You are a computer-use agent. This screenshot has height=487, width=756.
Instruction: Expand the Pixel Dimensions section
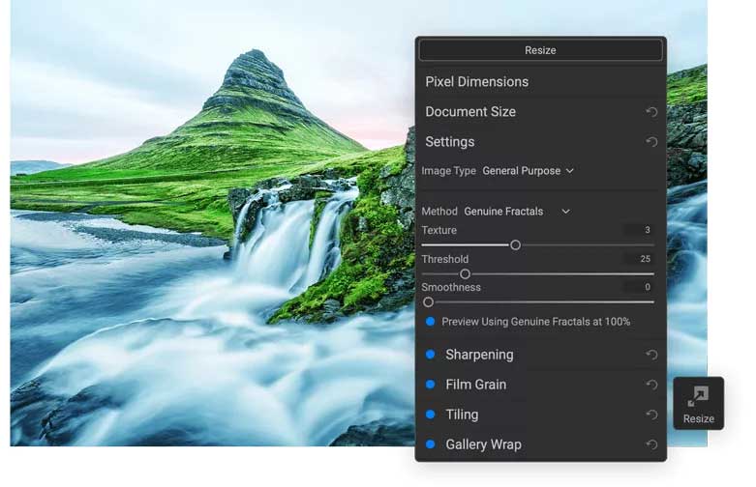click(477, 82)
